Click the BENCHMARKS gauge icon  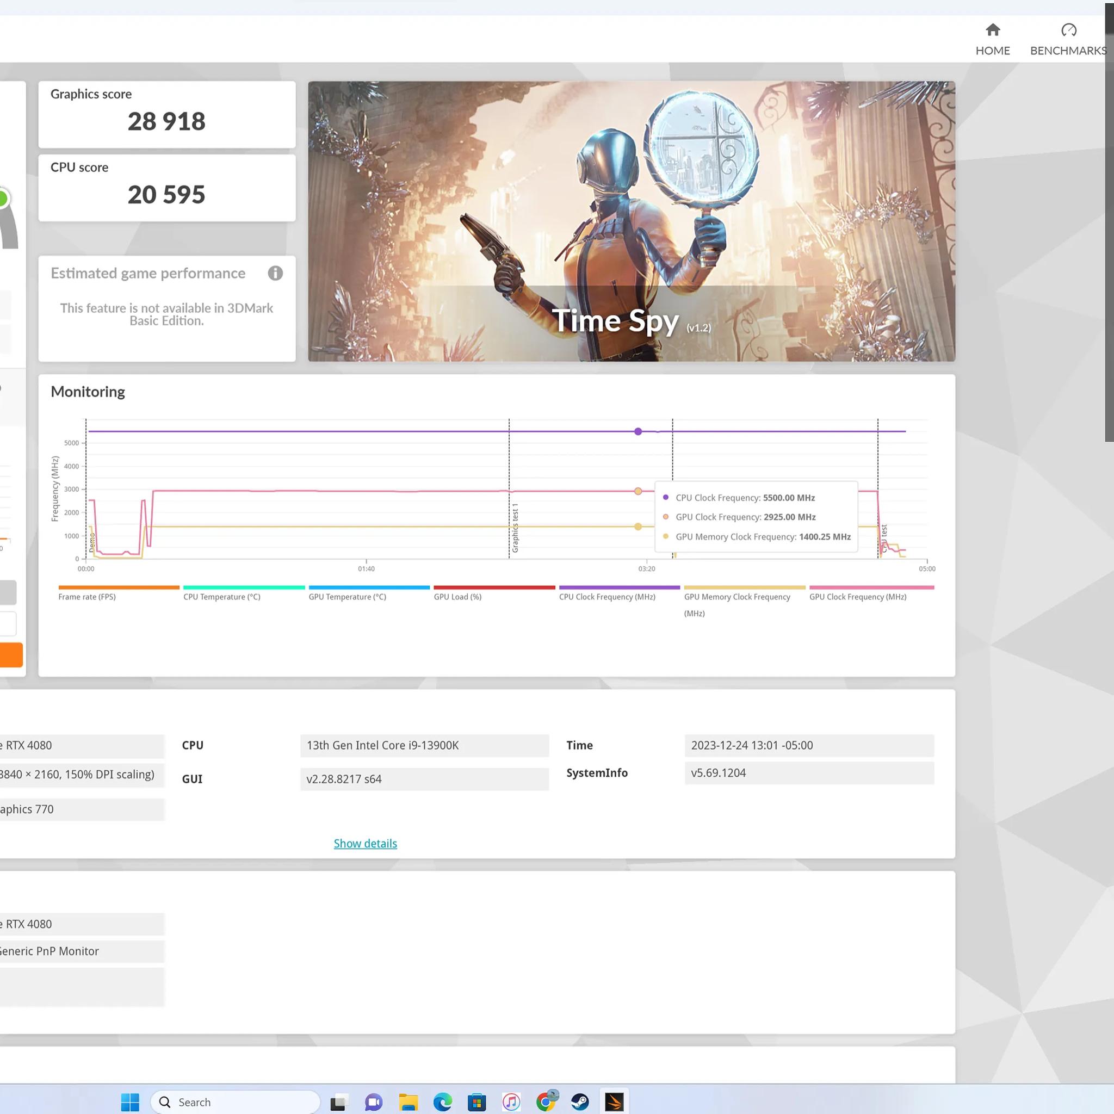tap(1068, 29)
